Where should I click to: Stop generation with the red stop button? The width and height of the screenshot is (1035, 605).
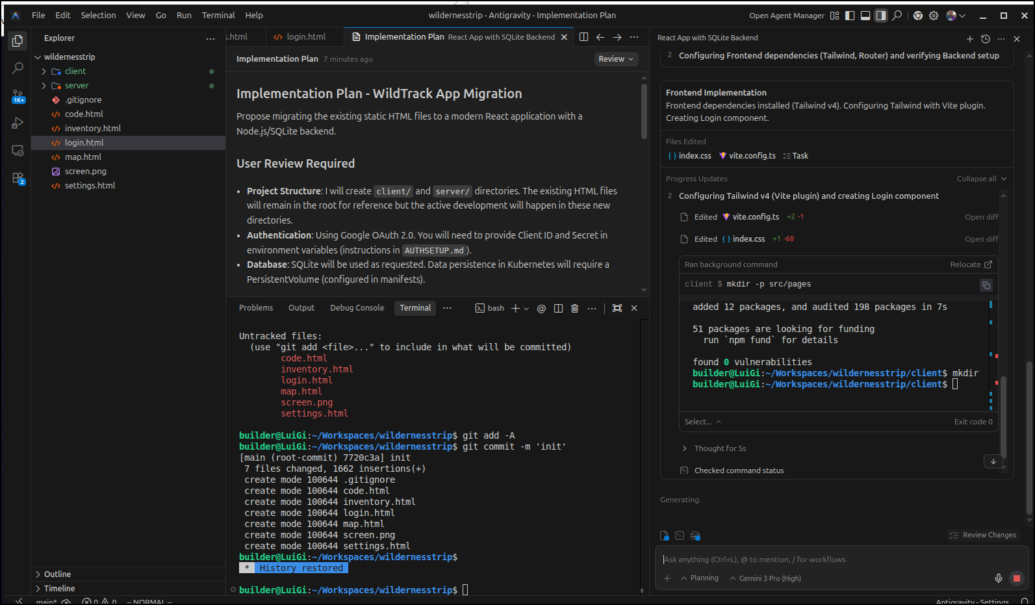[1016, 578]
